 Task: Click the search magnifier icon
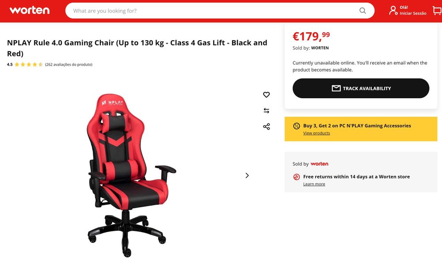[x=362, y=11]
